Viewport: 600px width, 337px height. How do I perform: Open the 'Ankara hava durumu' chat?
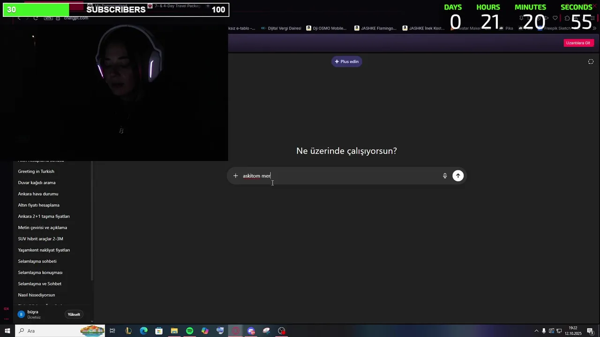pyautogui.click(x=38, y=194)
